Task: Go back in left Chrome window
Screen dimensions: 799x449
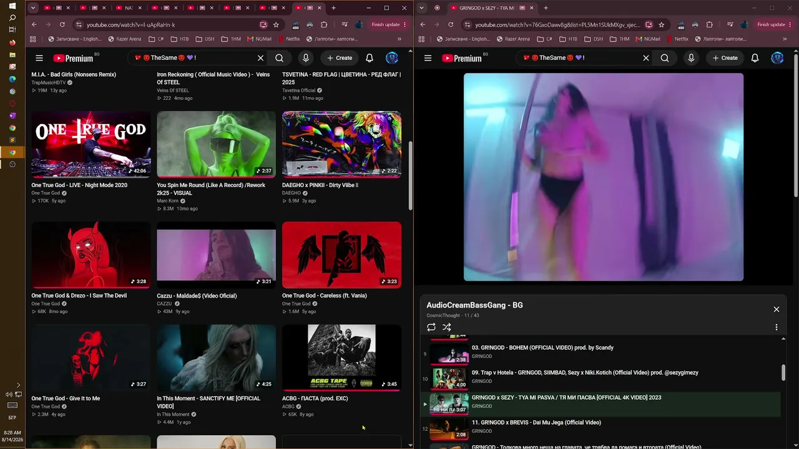Action: tap(34, 24)
